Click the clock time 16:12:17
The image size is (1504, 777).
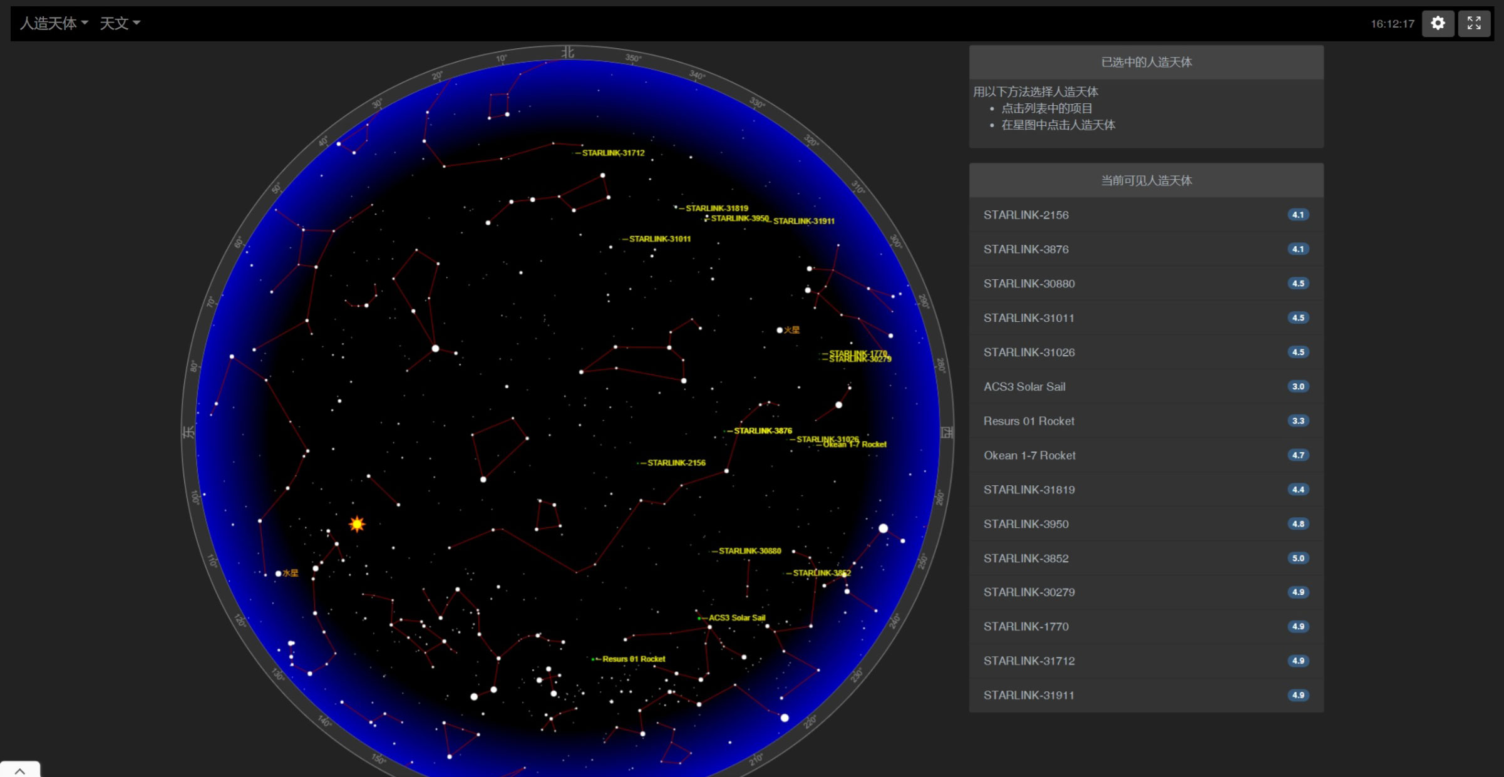click(1392, 24)
